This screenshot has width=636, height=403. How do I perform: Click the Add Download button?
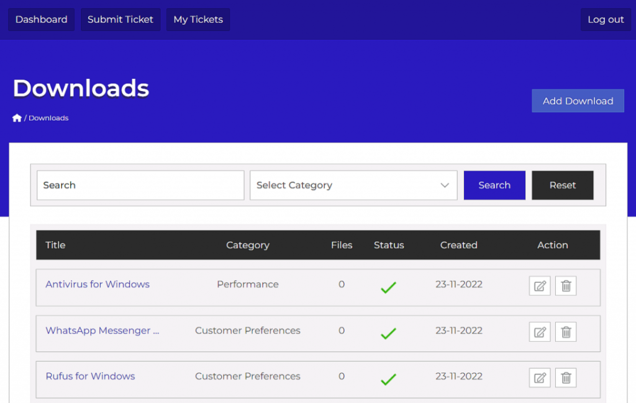tap(578, 101)
